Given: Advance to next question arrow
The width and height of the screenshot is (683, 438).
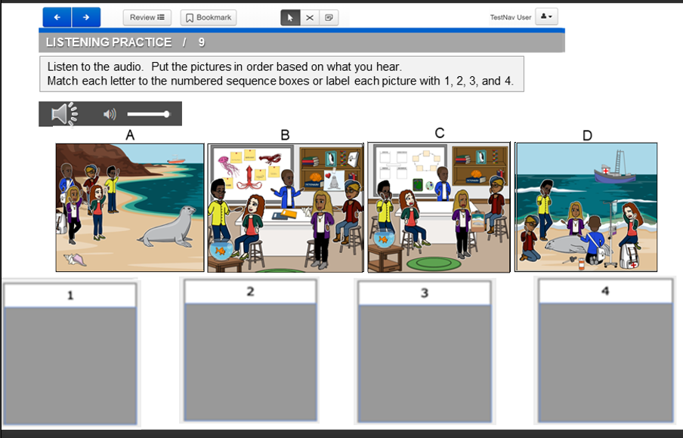Looking at the screenshot, I should tap(86, 17).
